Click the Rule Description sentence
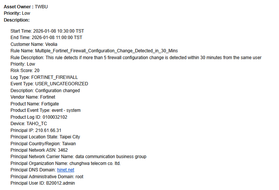This screenshot has width=279, height=190. point(136,58)
